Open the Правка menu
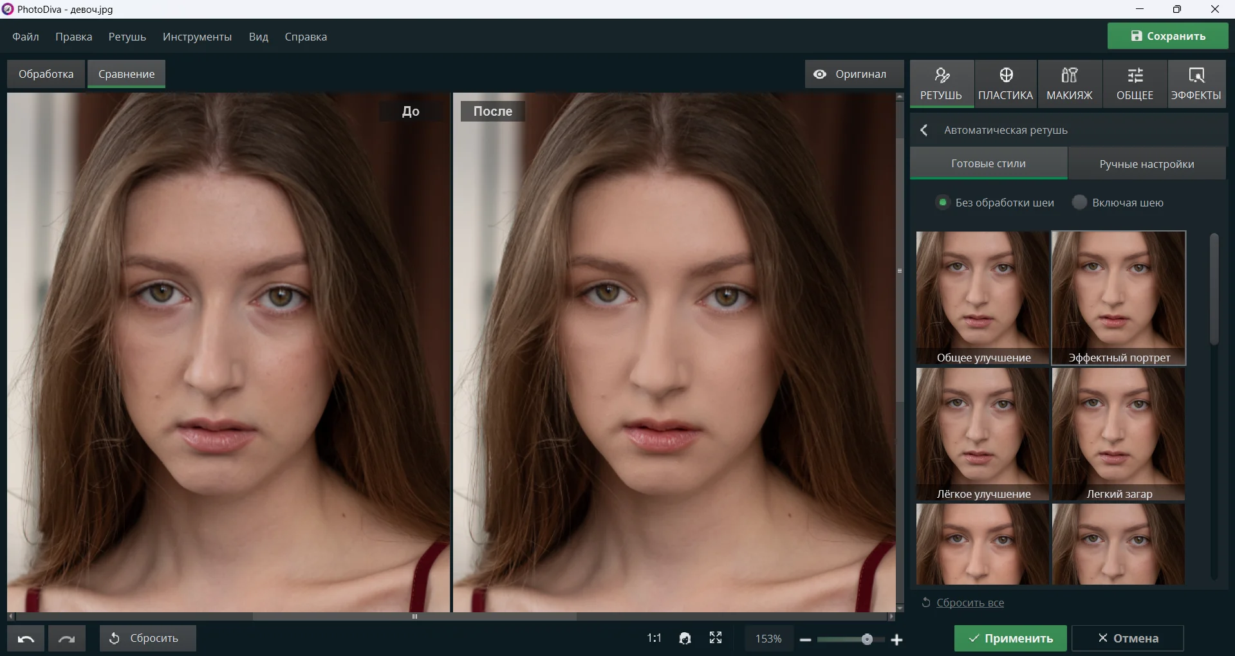The height and width of the screenshot is (656, 1235). point(73,37)
